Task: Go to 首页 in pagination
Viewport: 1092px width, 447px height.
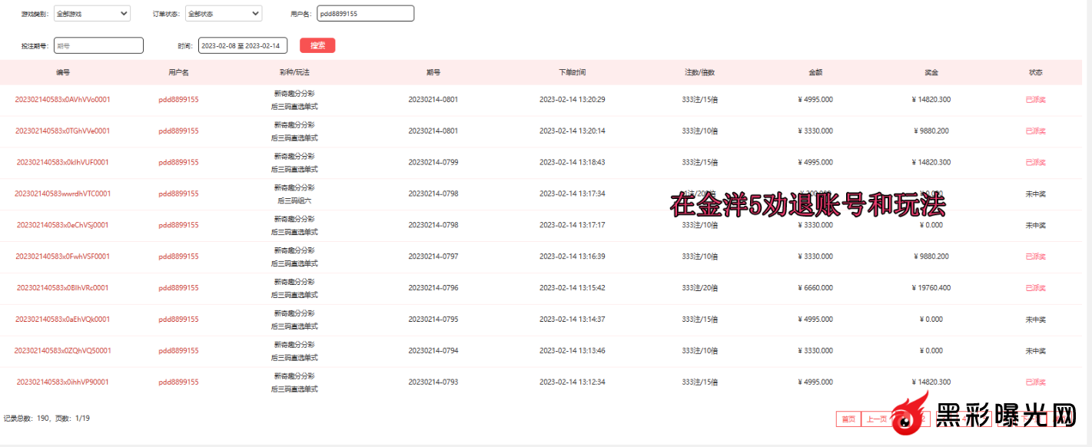Action: pyautogui.click(x=848, y=419)
